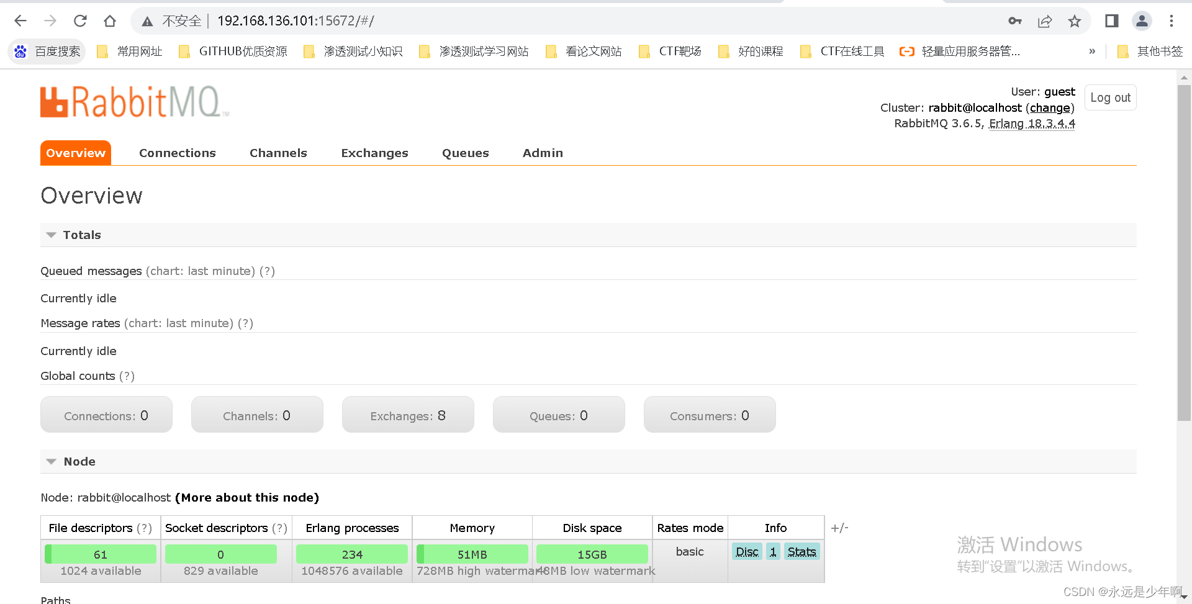The image size is (1192, 604).
Task: Open help (?) for Queued messages
Action: pyautogui.click(x=267, y=271)
